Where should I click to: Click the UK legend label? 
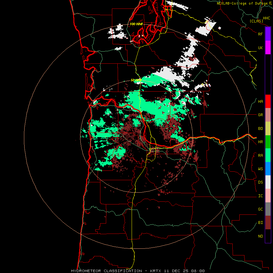pos(260,48)
